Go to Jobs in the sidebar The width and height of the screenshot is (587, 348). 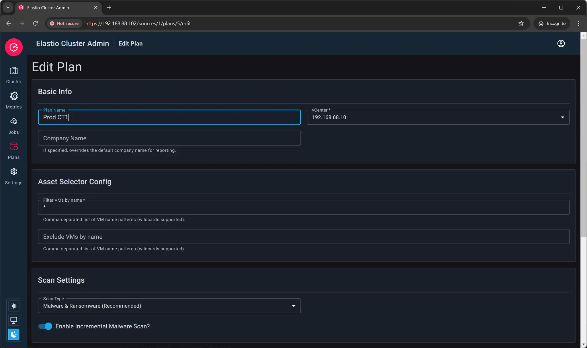pos(14,126)
